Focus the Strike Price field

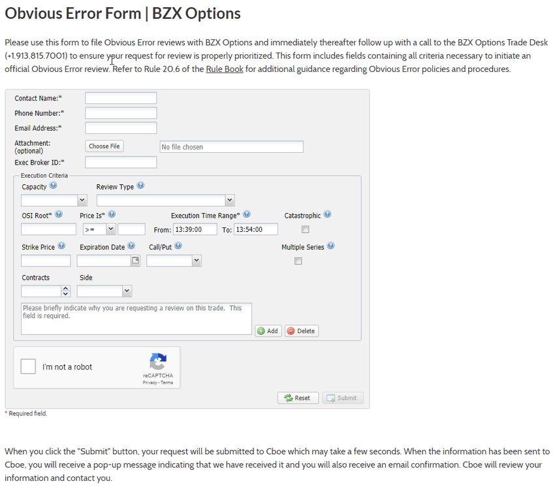(x=46, y=261)
